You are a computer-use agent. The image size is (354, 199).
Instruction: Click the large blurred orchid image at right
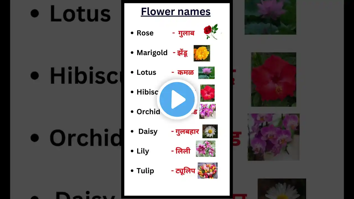tap(274, 137)
